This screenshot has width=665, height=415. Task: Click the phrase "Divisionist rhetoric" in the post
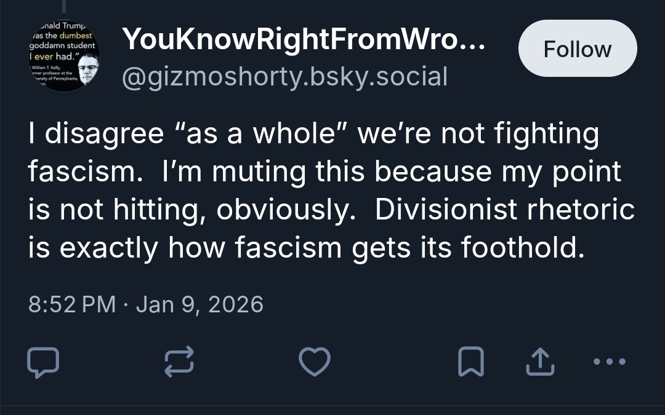(504, 210)
